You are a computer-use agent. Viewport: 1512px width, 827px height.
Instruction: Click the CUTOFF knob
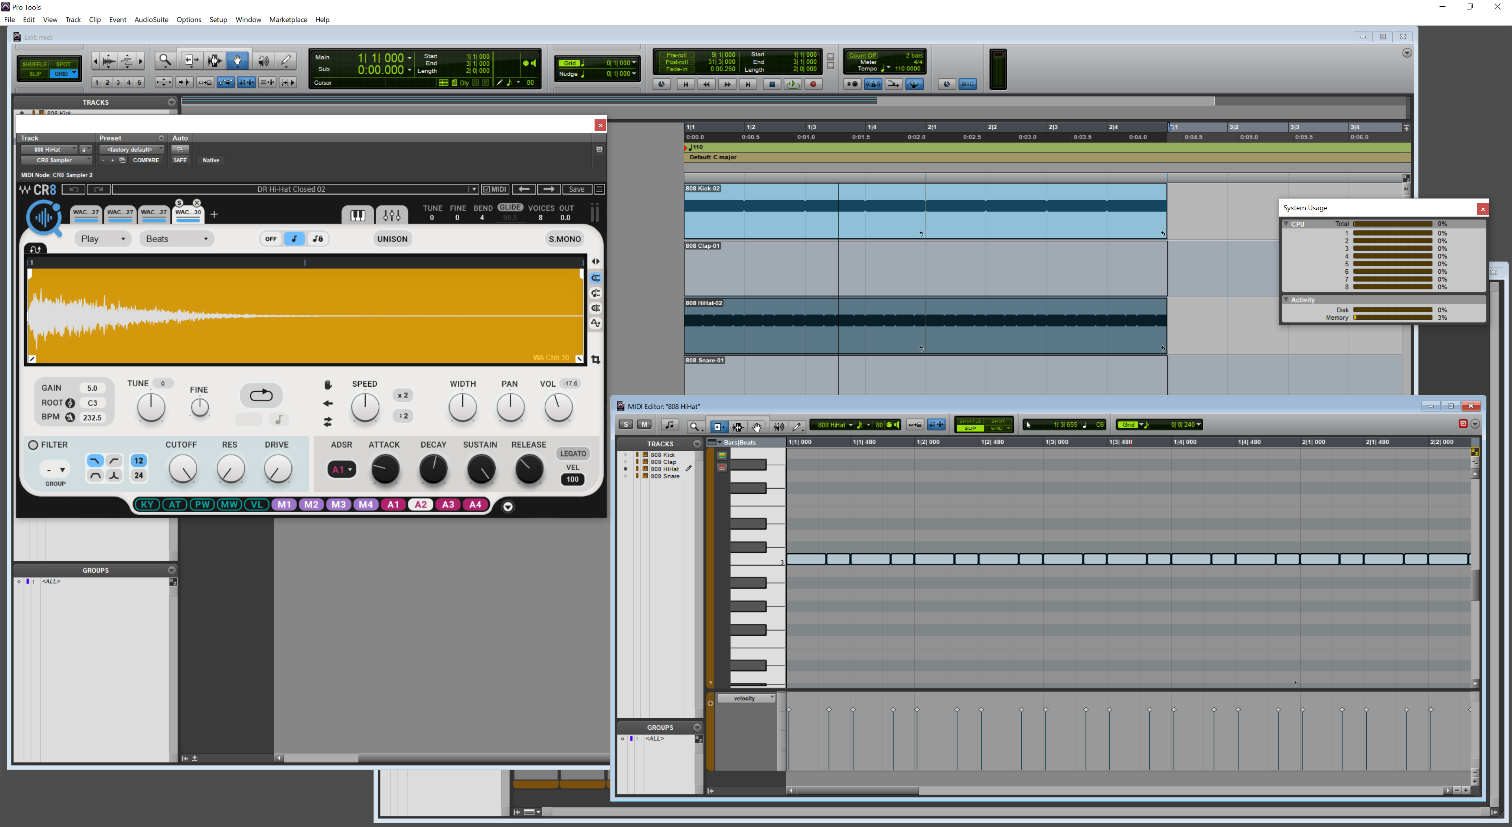pyautogui.click(x=183, y=469)
